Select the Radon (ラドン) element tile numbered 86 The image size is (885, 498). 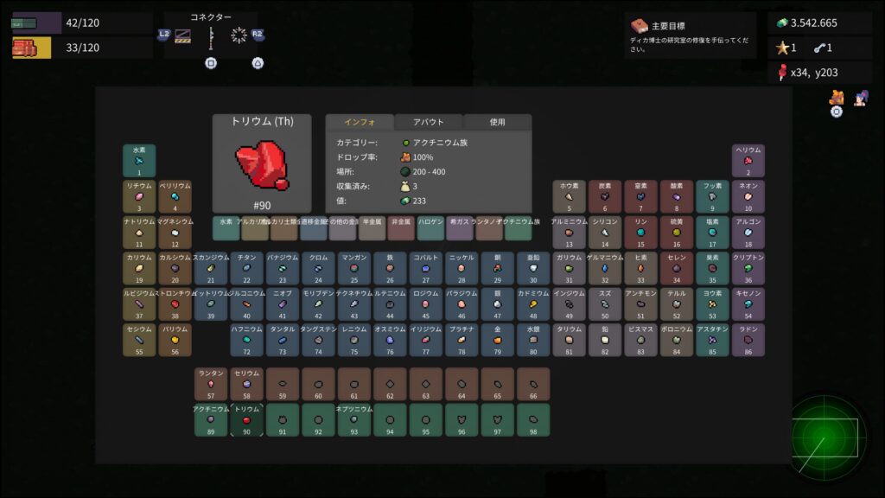click(748, 341)
